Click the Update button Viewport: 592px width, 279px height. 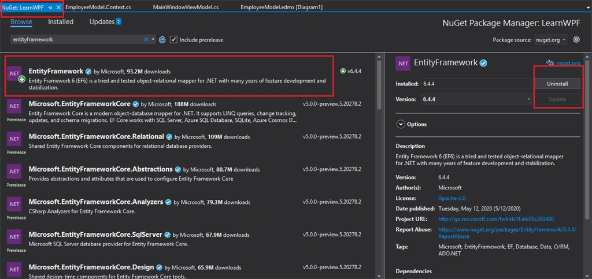click(557, 99)
